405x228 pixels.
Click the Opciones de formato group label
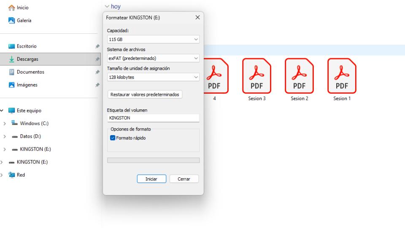[131, 129]
